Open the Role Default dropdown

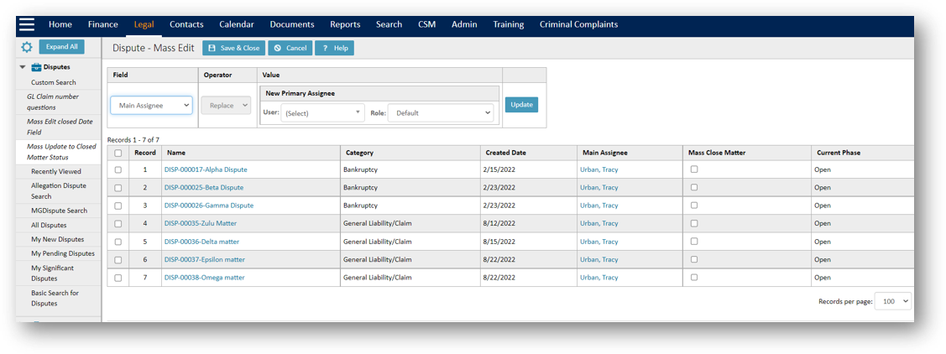(x=441, y=112)
